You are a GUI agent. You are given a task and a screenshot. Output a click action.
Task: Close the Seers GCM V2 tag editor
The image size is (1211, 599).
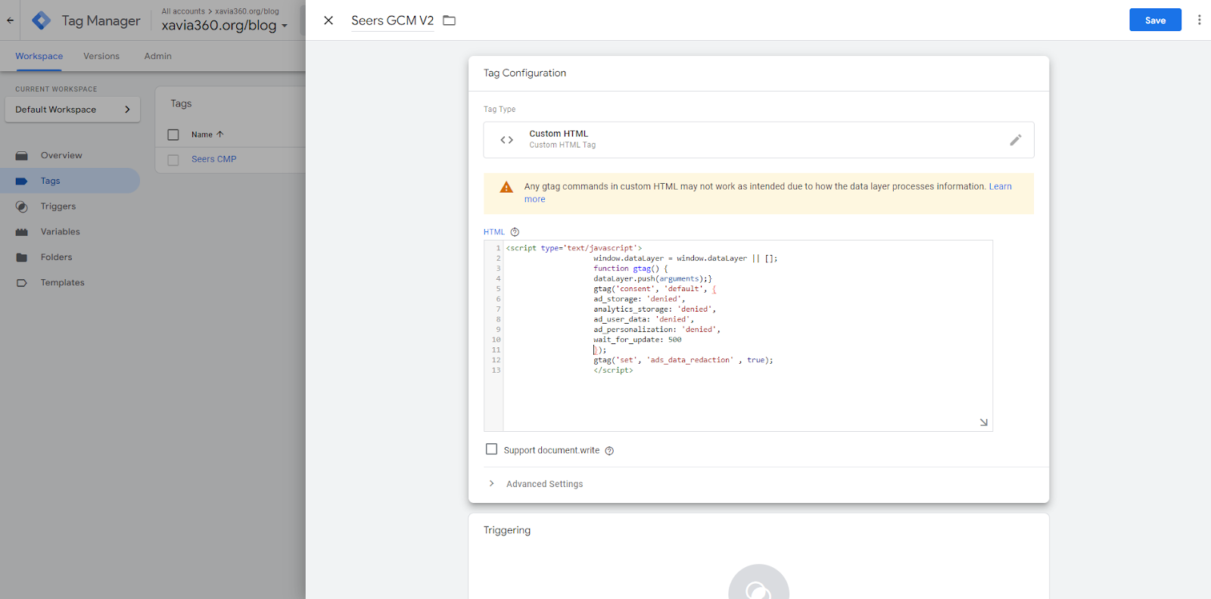[328, 20]
